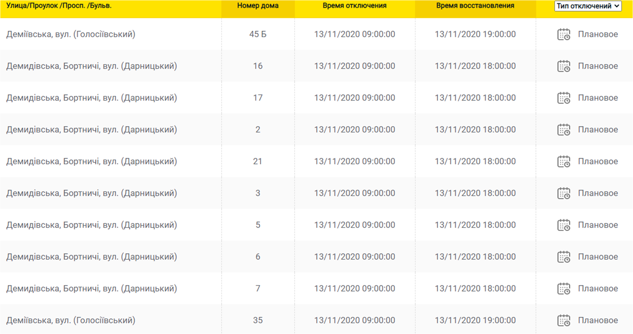Click calendar icon for Демидівська house 2
The image size is (633, 334).
click(564, 130)
